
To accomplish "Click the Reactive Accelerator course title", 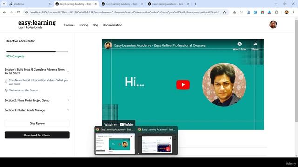I will click(x=20, y=41).
